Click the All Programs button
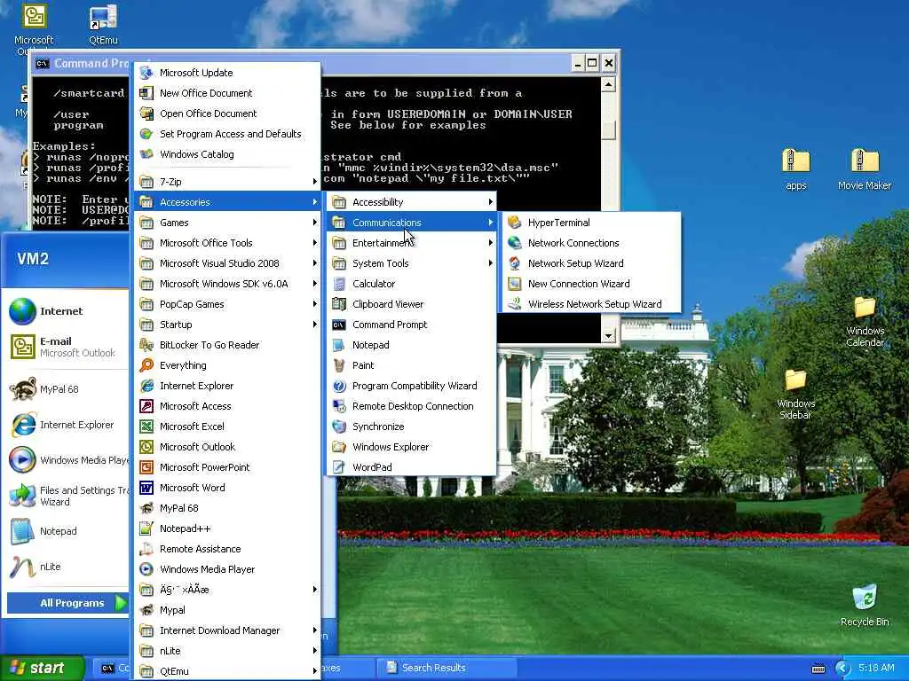 tap(67, 603)
